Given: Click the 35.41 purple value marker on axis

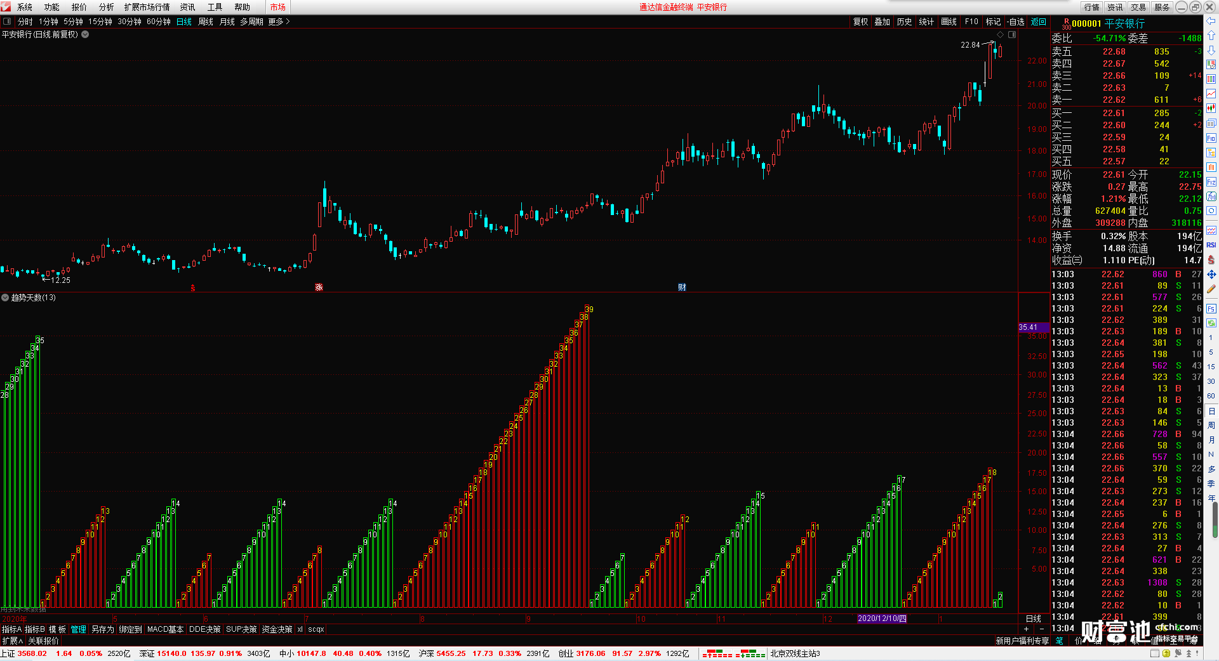Looking at the screenshot, I should tap(1034, 327).
